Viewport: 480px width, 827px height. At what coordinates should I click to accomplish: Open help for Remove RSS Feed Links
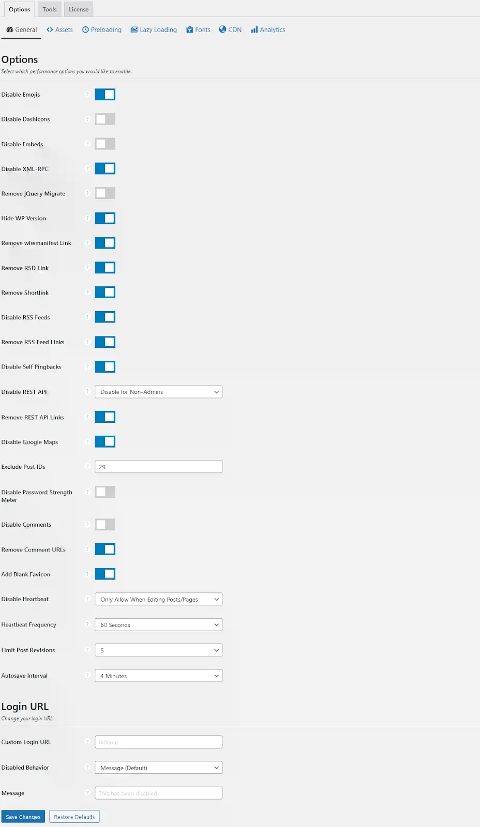(87, 342)
